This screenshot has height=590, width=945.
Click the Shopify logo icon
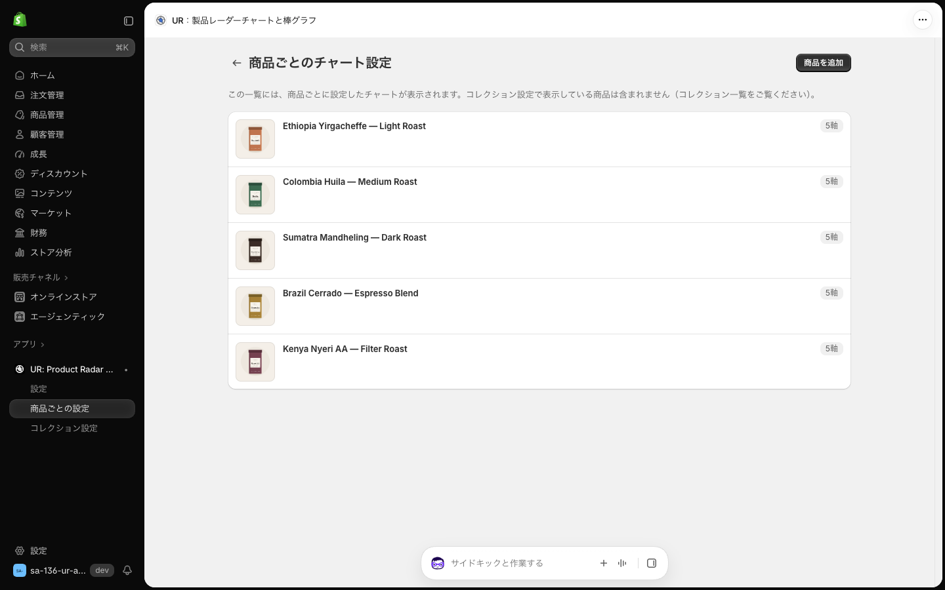click(20, 20)
